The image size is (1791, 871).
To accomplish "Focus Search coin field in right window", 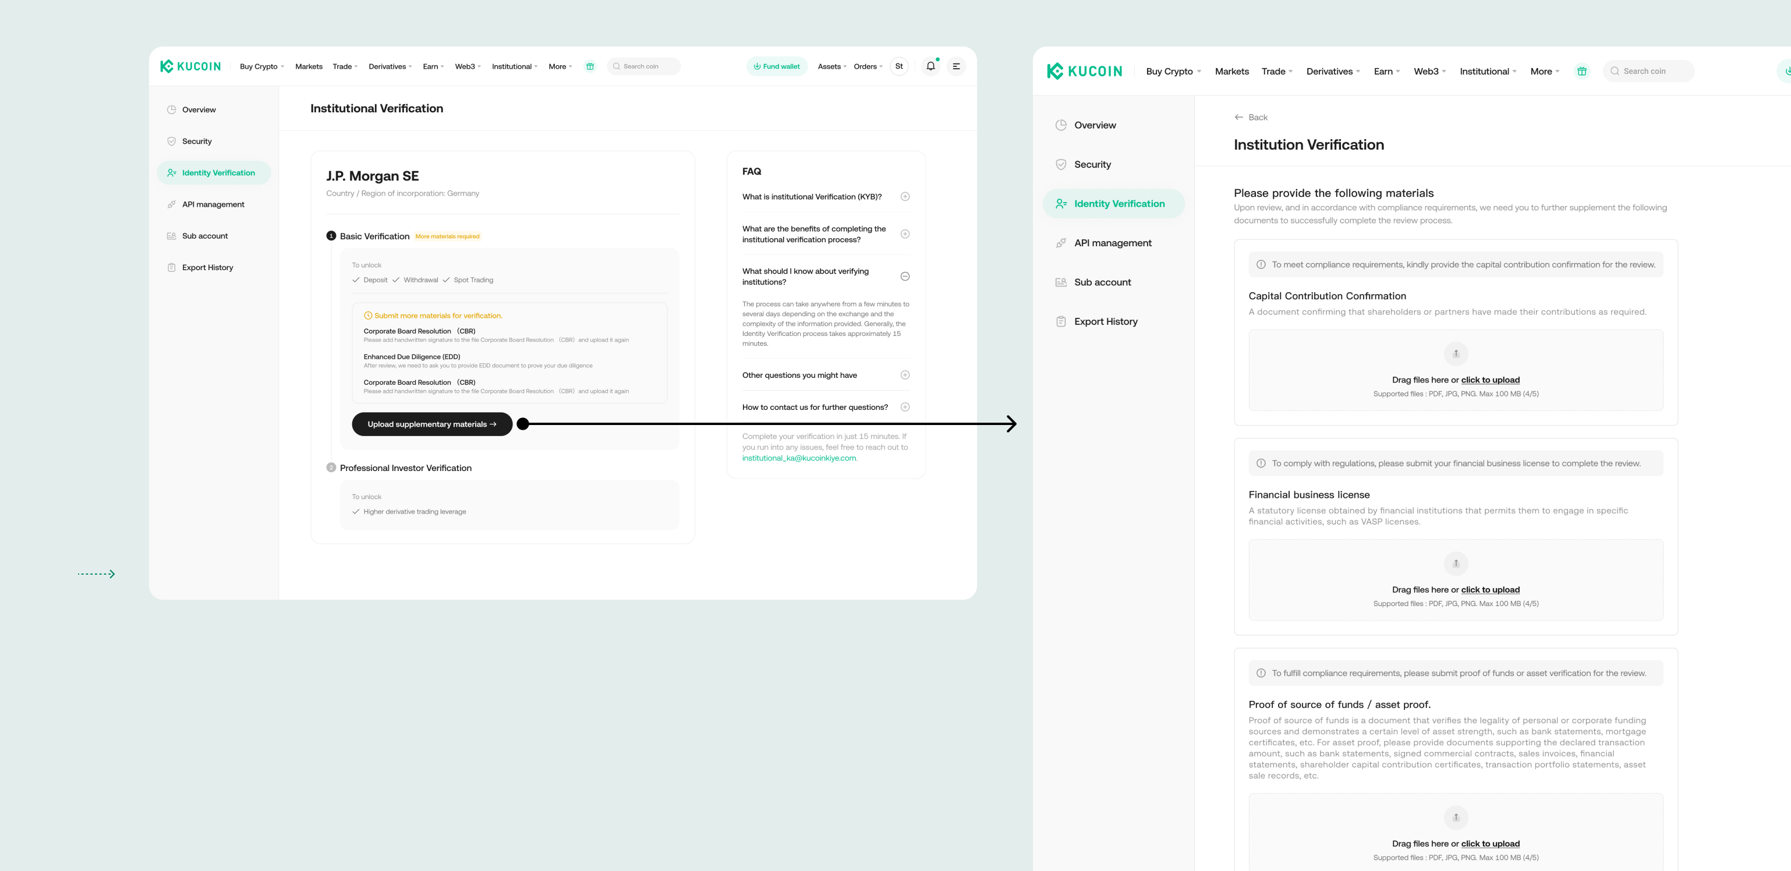I will (x=1648, y=71).
